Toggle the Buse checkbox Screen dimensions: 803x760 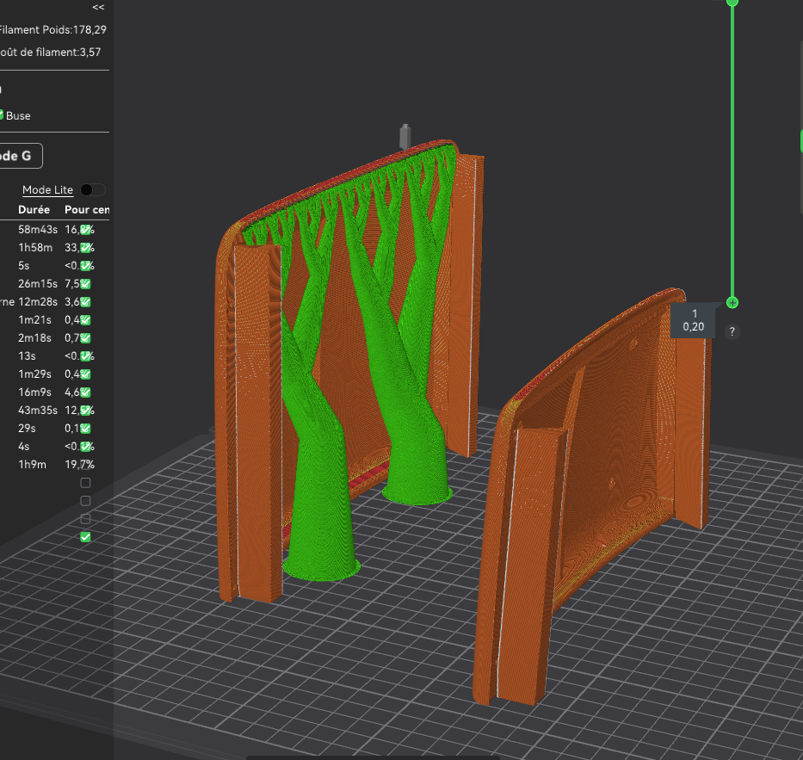pos(2,115)
